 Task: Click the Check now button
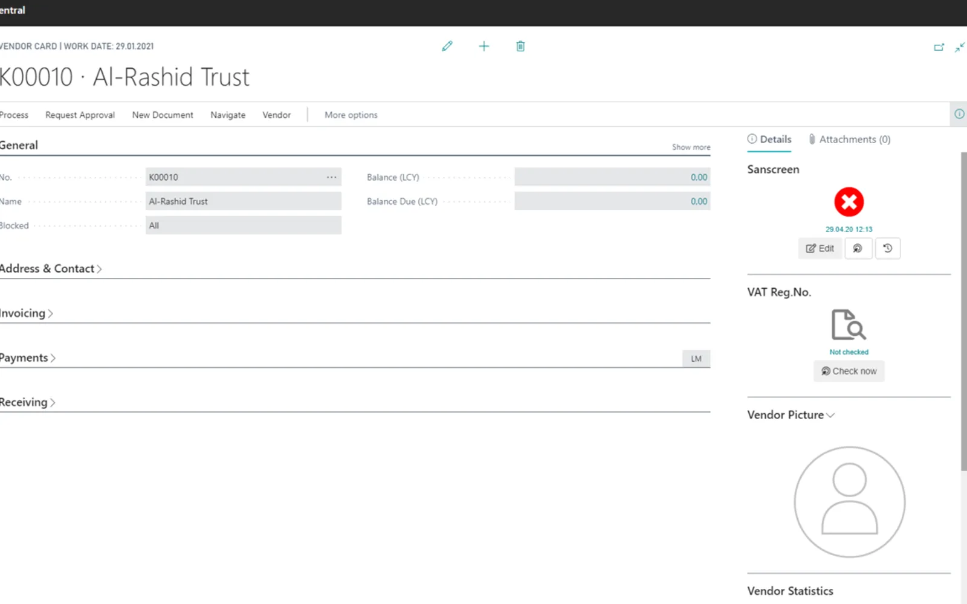[849, 371]
